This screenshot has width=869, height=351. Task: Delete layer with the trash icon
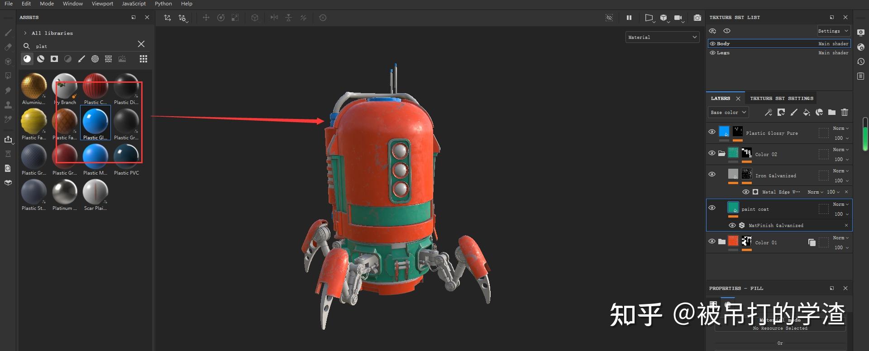coord(845,112)
